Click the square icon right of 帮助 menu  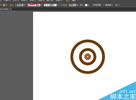(68, 1)
